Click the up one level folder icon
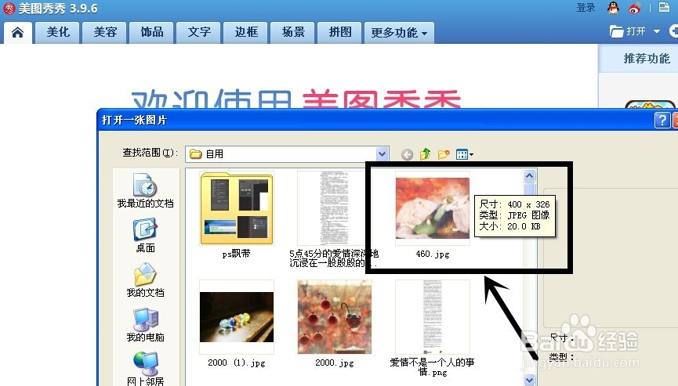This screenshot has height=386, width=678. coord(425,153)
